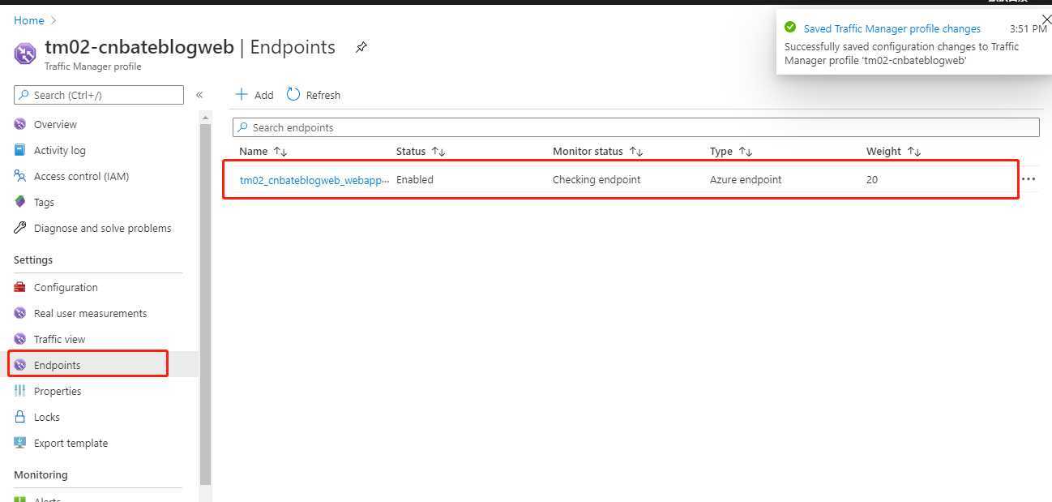Click the Enabled status cell
Image resolution: width=1052 pixels, height=502 pixels.
pyautogui.click(x=415, y=180)
